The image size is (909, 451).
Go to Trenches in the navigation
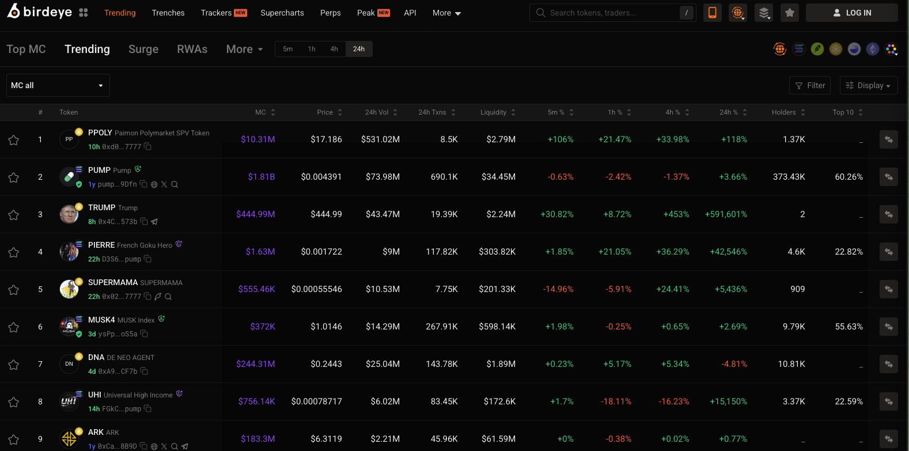click(x=168, y=13)
